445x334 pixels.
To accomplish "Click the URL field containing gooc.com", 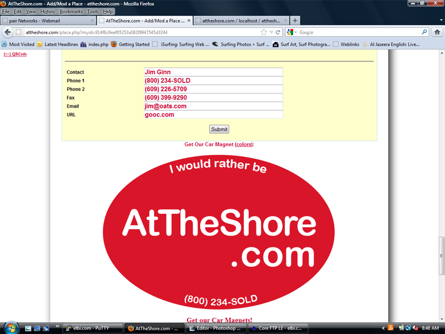I will click(x=214, y=115).
